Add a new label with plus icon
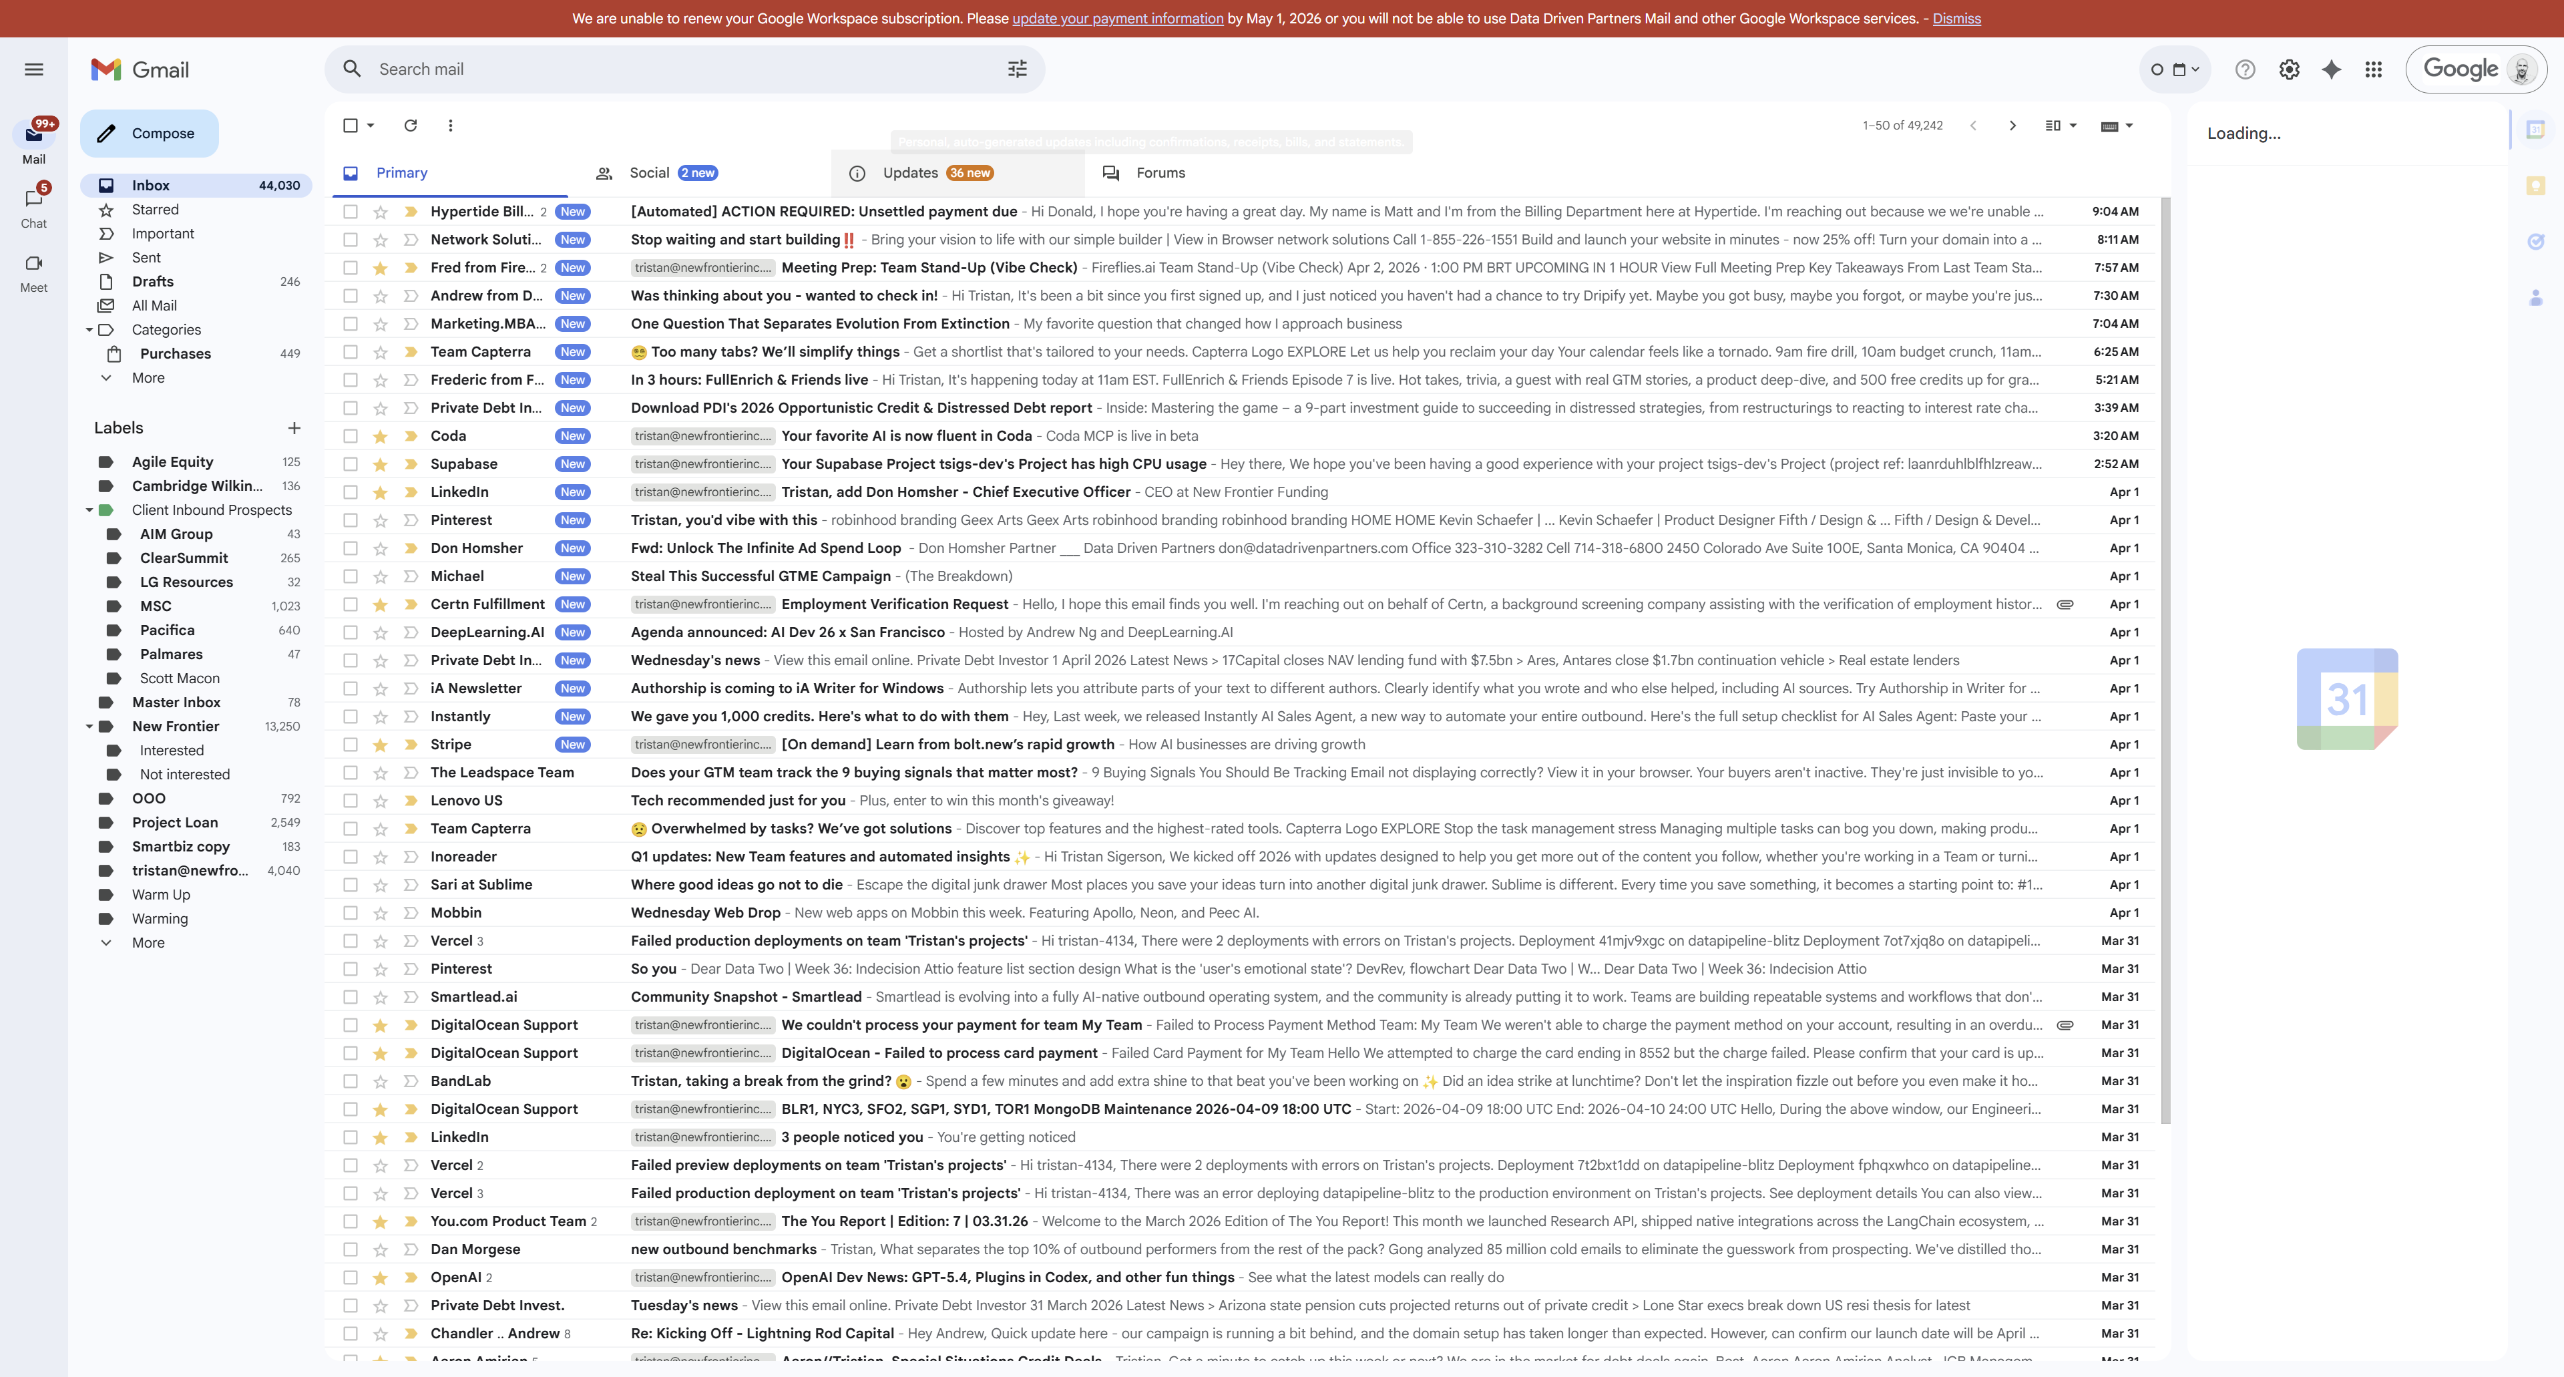This screenshot has width=2564, height=1377. click(294, 428)
